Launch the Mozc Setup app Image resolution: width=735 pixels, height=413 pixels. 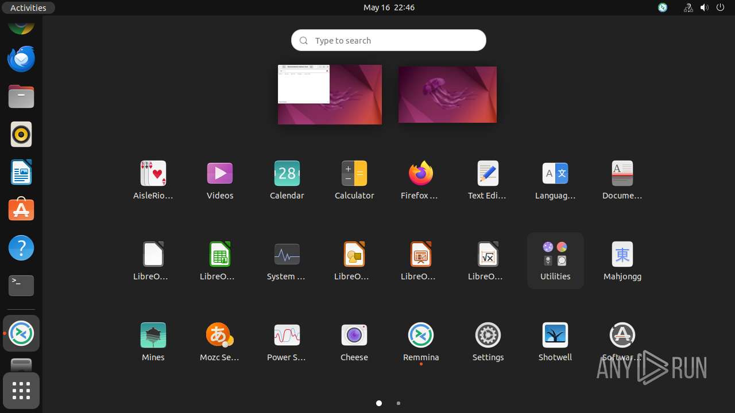click(220, 341)
